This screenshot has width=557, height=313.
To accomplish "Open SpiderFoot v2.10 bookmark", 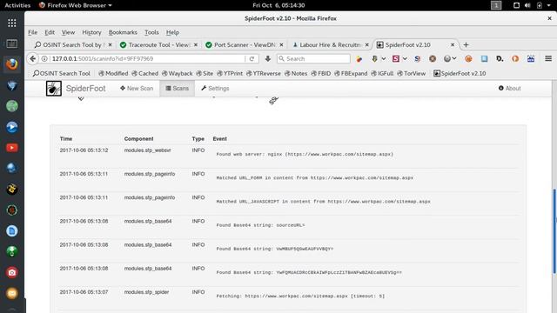I will [x=460, y=73].
